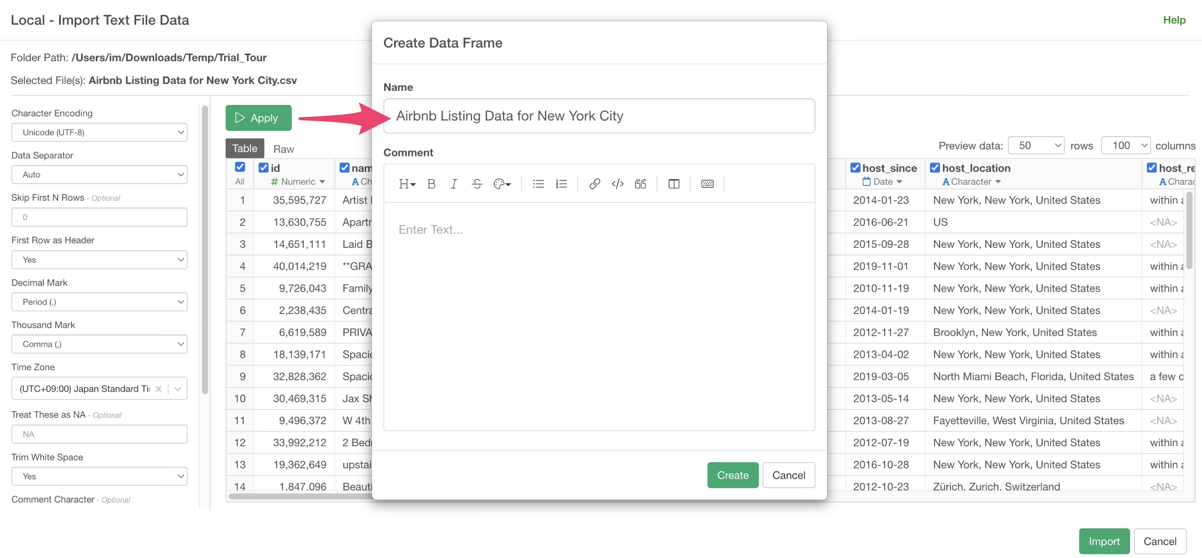Open the Thousand Mark dropdown
The height and width of the screenshot is (558, 1202).
(100, 344)
